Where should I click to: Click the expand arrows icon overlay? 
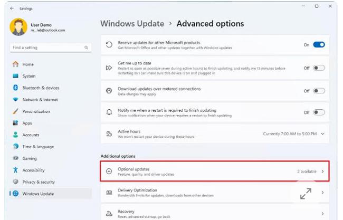306,194
